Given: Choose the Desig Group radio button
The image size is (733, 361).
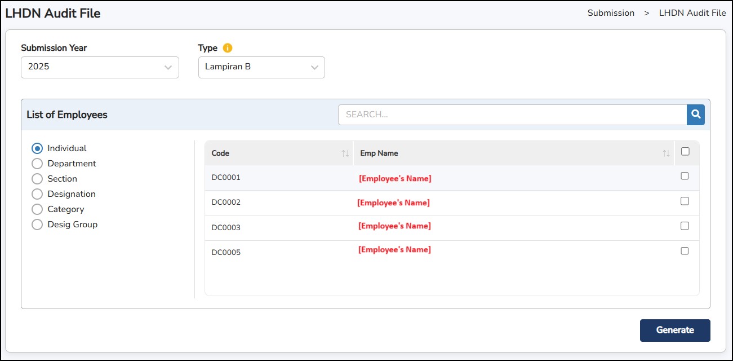Looking at the screenshot, I should point(37,224).
